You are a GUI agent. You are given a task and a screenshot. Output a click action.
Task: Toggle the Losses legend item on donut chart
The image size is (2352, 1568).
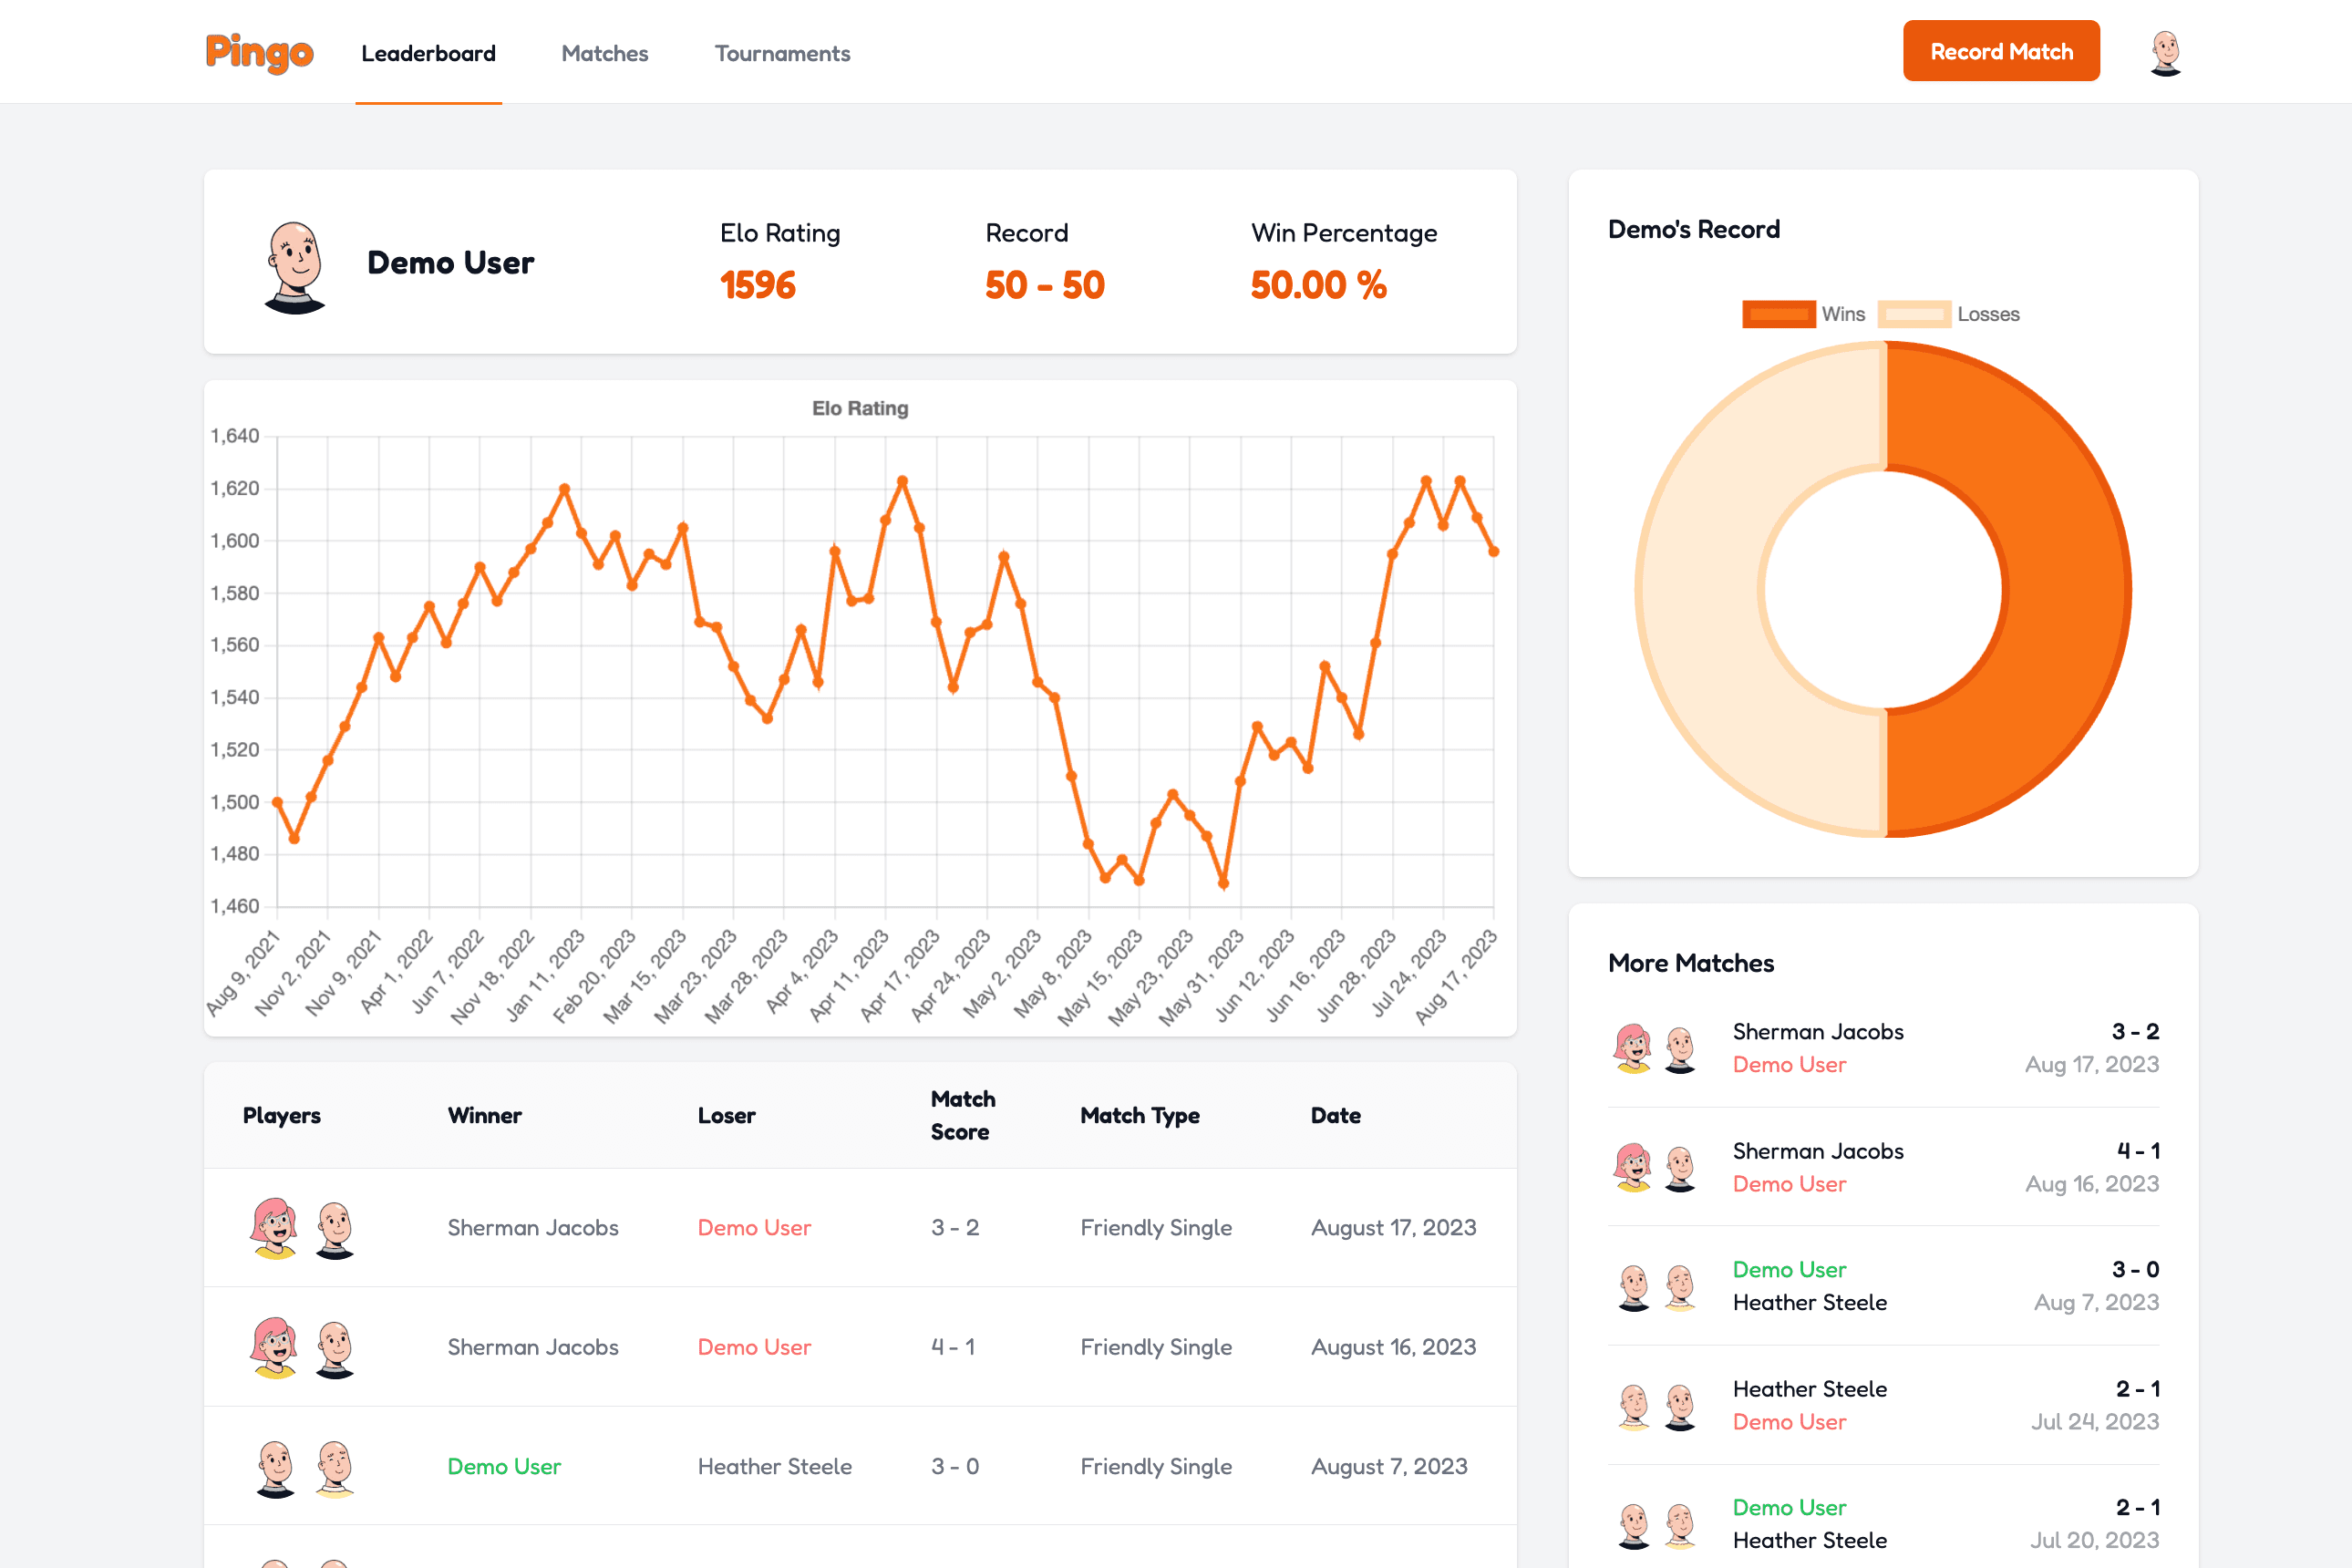[x=1948, y=314]
